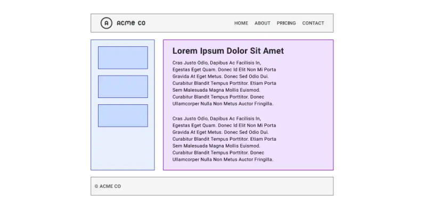Viewport: 426px width, 213px height.
Task: Click the last line ending Auctor Fringilla
Action: pos(223,159)
